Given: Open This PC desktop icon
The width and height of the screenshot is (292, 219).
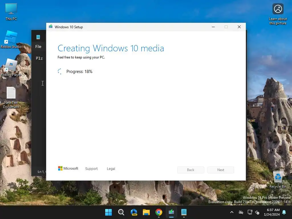Looking at the screenshot, I should (x=11, y=12).
